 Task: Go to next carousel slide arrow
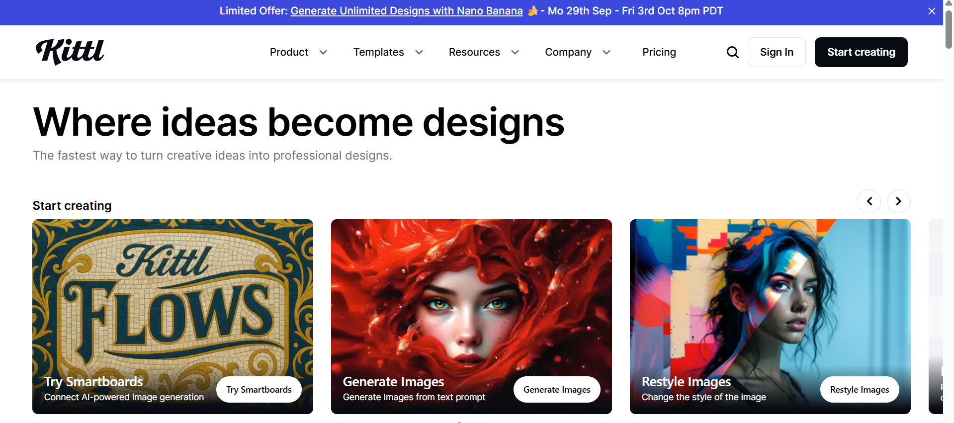coord(898,201)
